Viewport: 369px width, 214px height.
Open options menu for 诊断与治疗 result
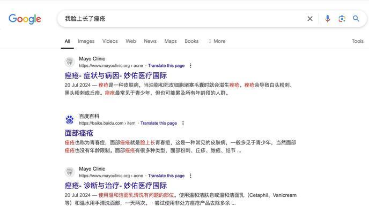(x=190, y=176)
